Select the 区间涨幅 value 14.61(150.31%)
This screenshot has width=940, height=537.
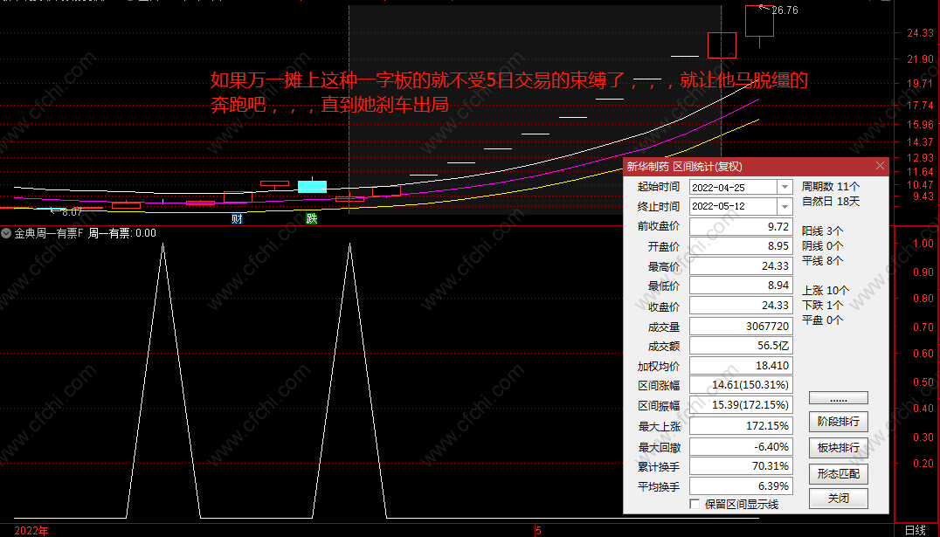coord(741,385)
